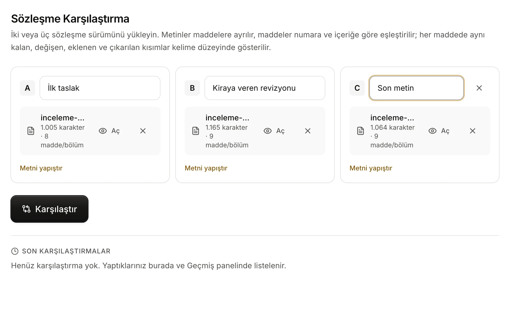
Task: Click the document icon in panel A
Action: 31,131
